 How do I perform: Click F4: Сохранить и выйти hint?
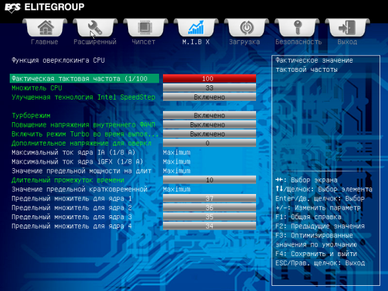click(x=316, y=254)
